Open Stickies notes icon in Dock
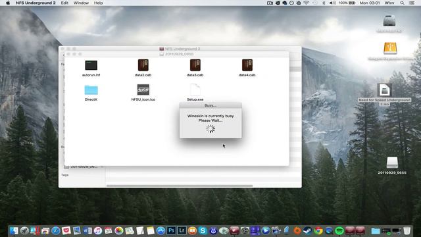 tap(151, 230)
